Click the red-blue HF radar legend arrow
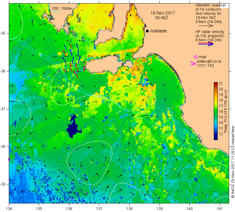Image resolution: width=235 pixels, height=212 pixels. pos(206,44)
